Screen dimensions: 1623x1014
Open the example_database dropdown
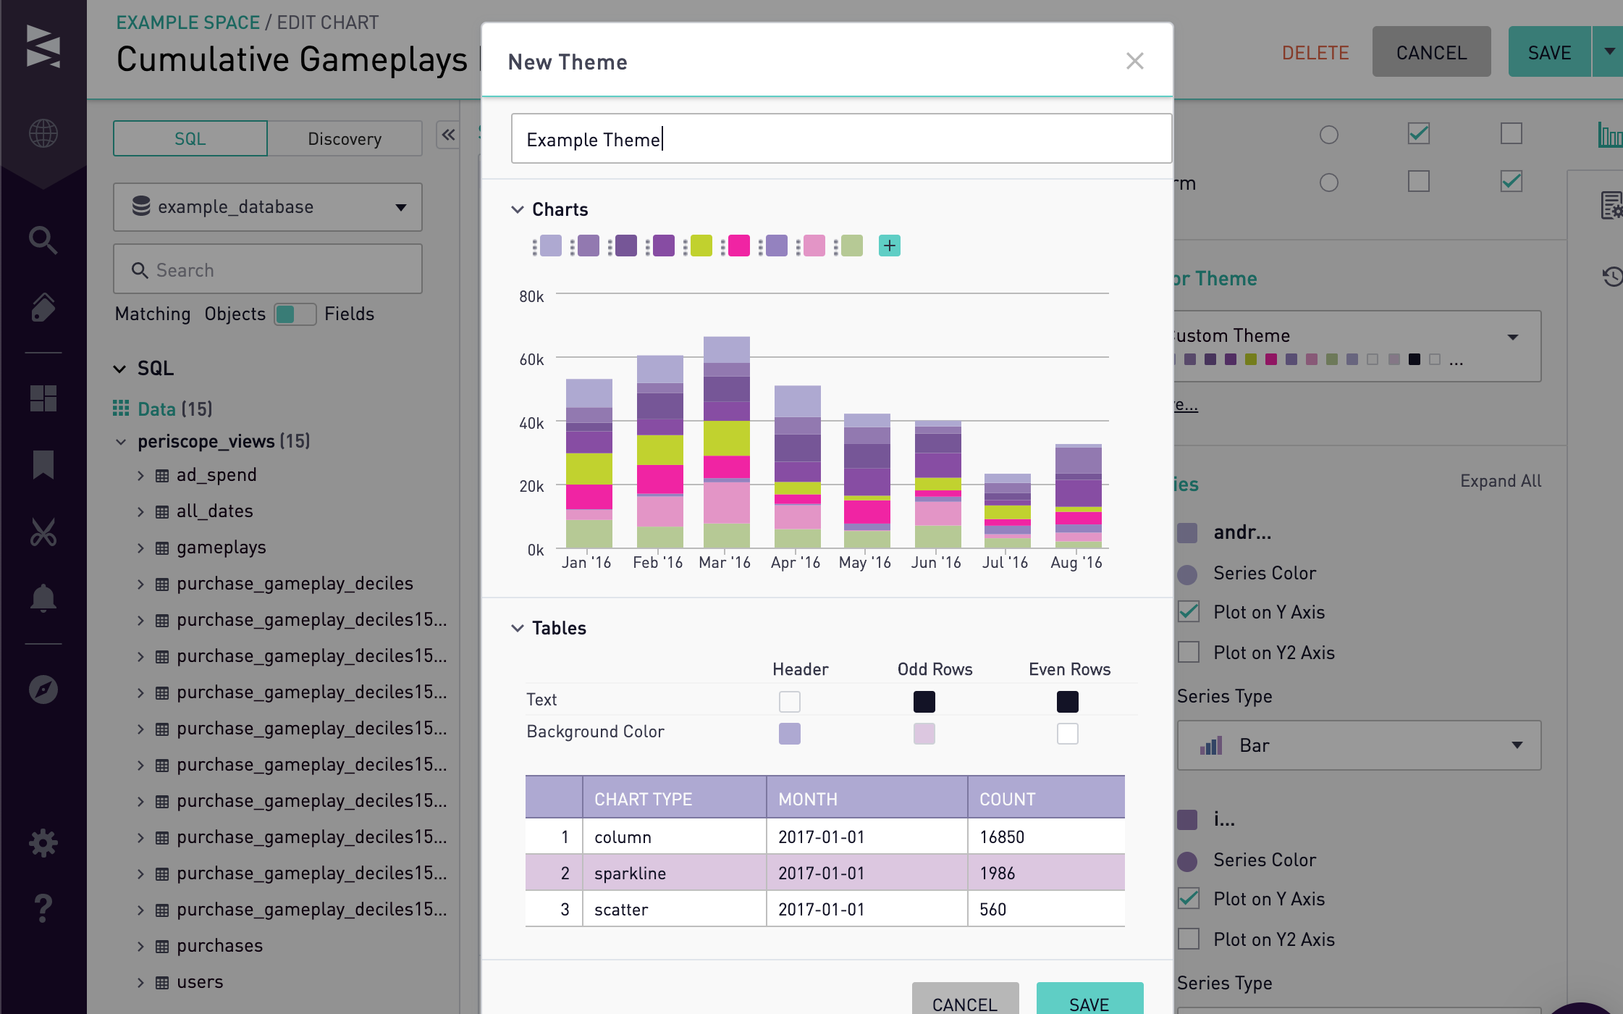pos(268,207)
